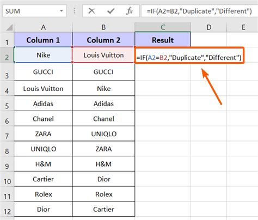Select row 2 header
Screen dimensions: 258x220
tap(7, 55)
